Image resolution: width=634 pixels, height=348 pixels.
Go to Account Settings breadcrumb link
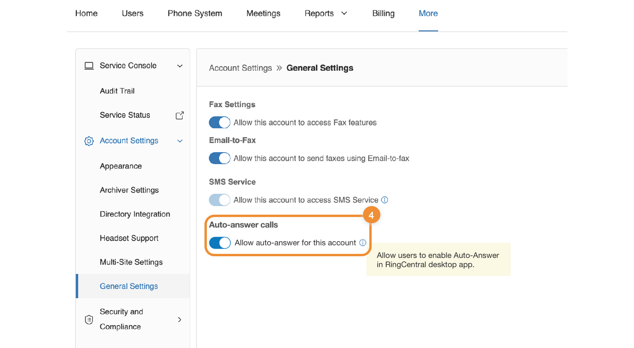241,68
